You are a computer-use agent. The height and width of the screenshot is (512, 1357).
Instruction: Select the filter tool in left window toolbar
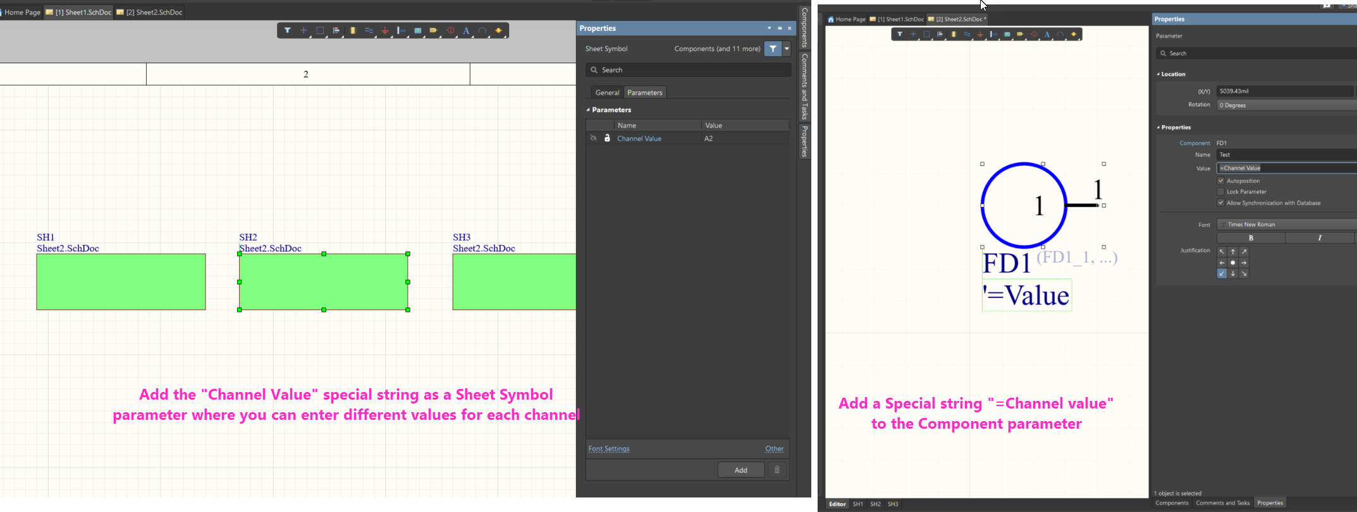tap(288, 30)
